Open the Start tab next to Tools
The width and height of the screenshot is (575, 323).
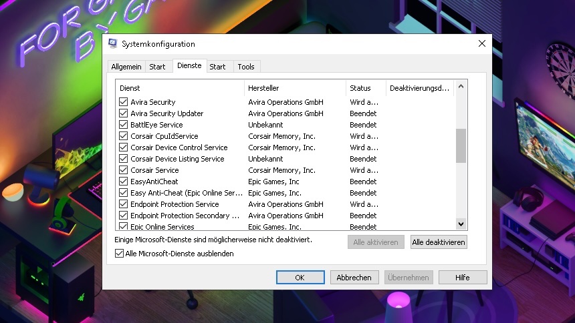(217, 67)
